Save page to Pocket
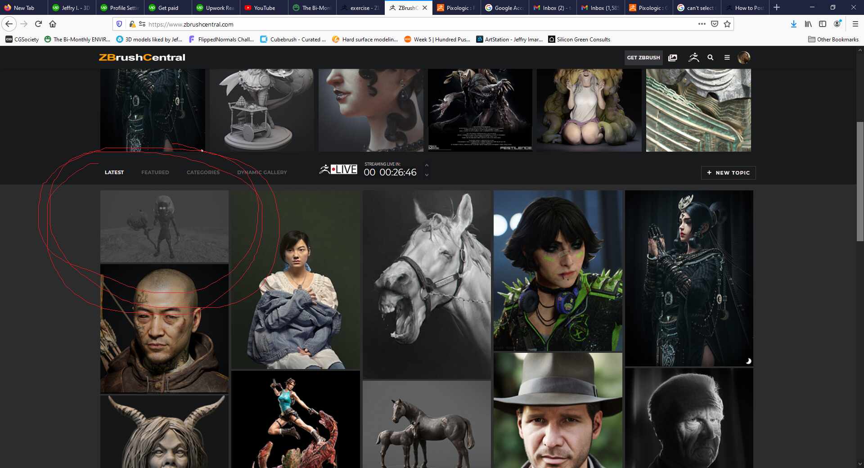864x468 pixels. pyautogui.click(x=714, y=24)
